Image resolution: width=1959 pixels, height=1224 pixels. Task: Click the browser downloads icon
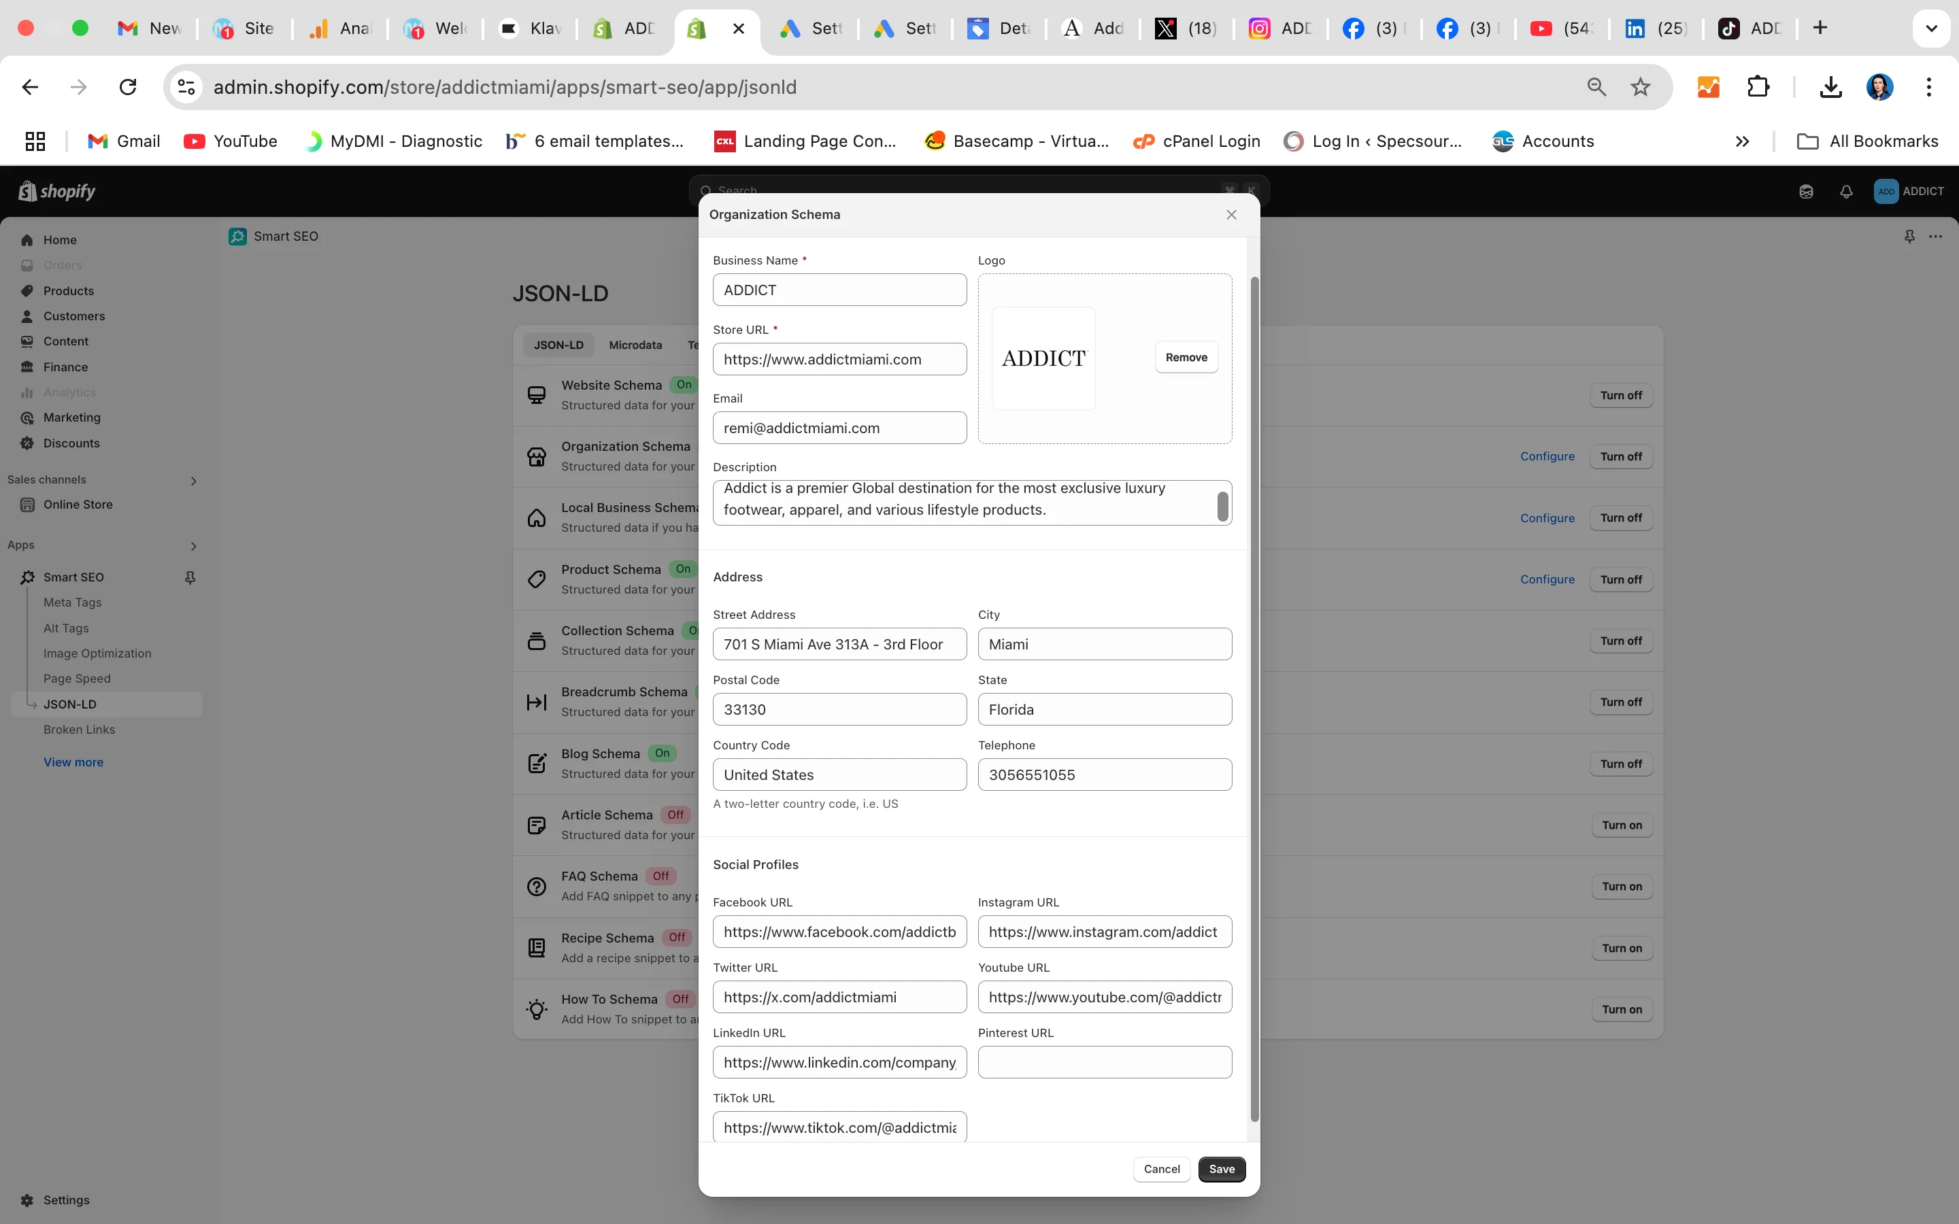click(1830, 86)
